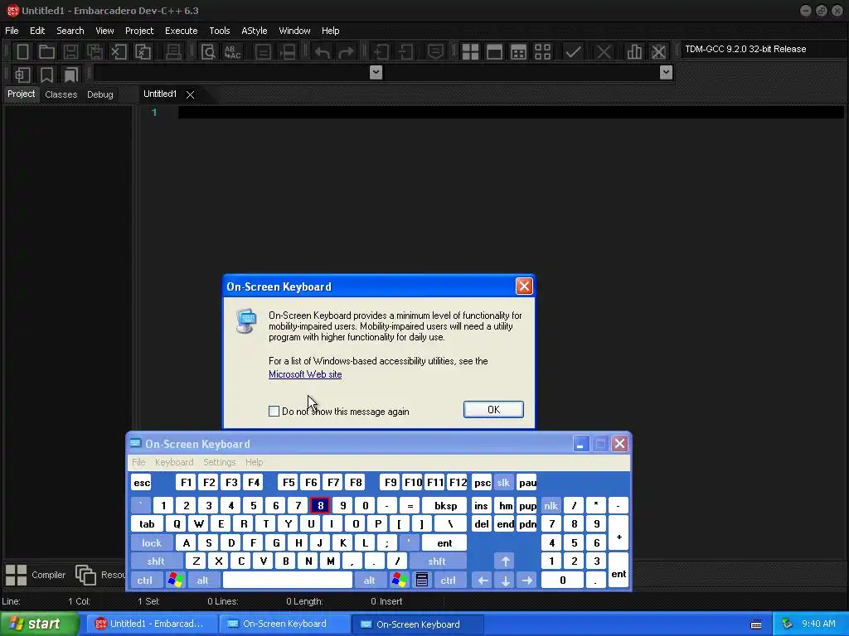
Task: Open the second function list dropdown arrow
Action: [666, 73]
